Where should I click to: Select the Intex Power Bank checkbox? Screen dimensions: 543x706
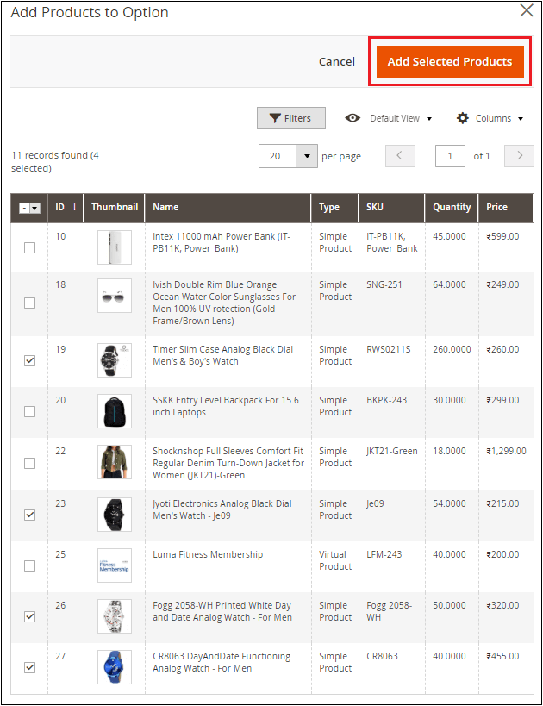[29, 247]
